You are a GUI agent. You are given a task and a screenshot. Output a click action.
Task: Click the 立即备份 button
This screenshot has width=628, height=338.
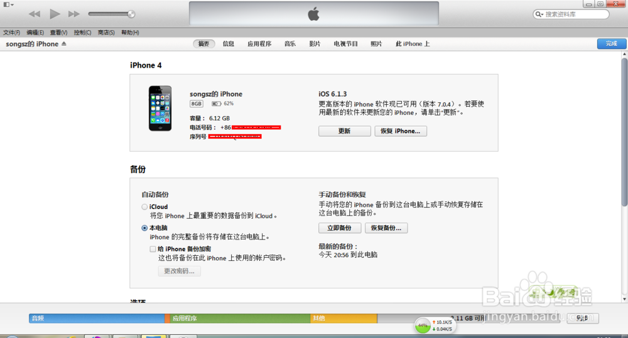point(340,228)
